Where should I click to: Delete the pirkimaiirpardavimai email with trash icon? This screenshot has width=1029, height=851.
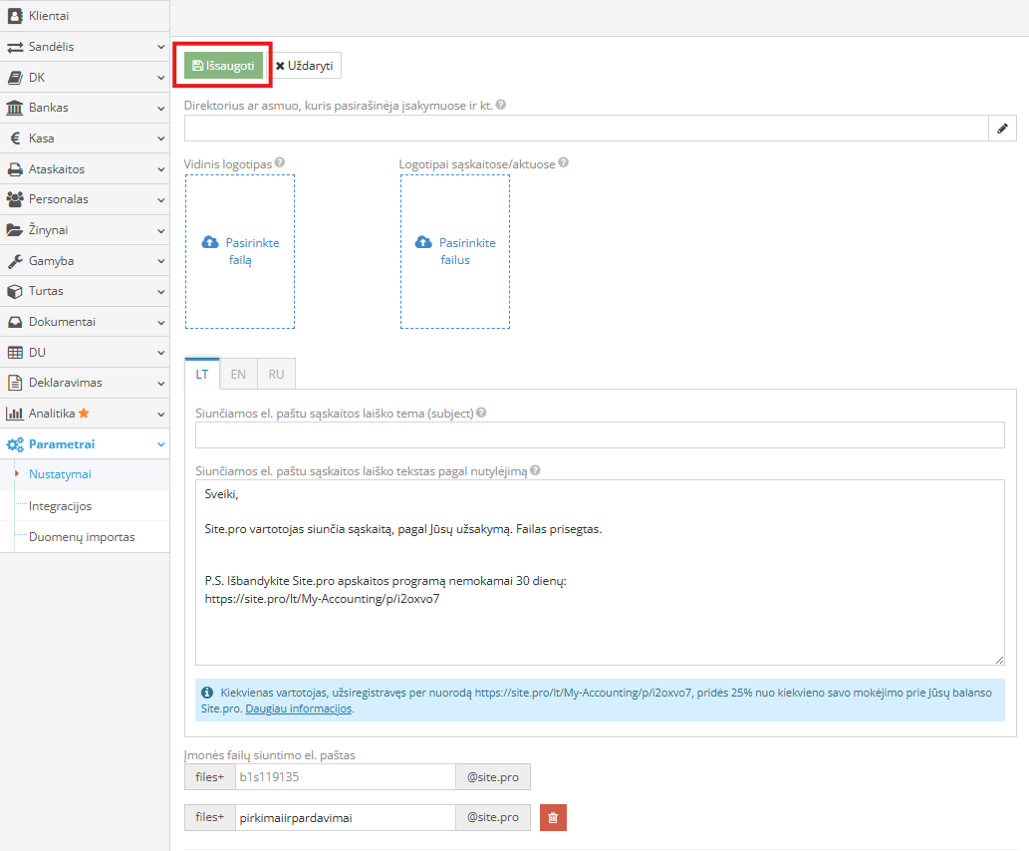(553, 817)
